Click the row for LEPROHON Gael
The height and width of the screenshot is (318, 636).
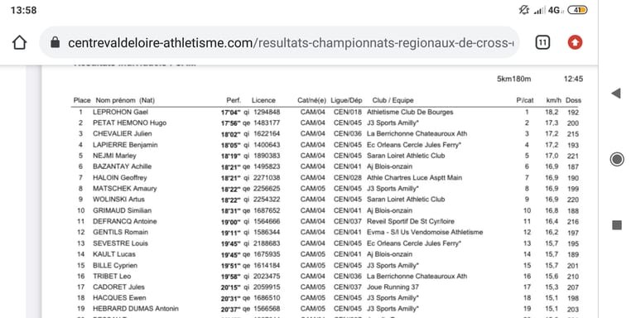(326, 112)
